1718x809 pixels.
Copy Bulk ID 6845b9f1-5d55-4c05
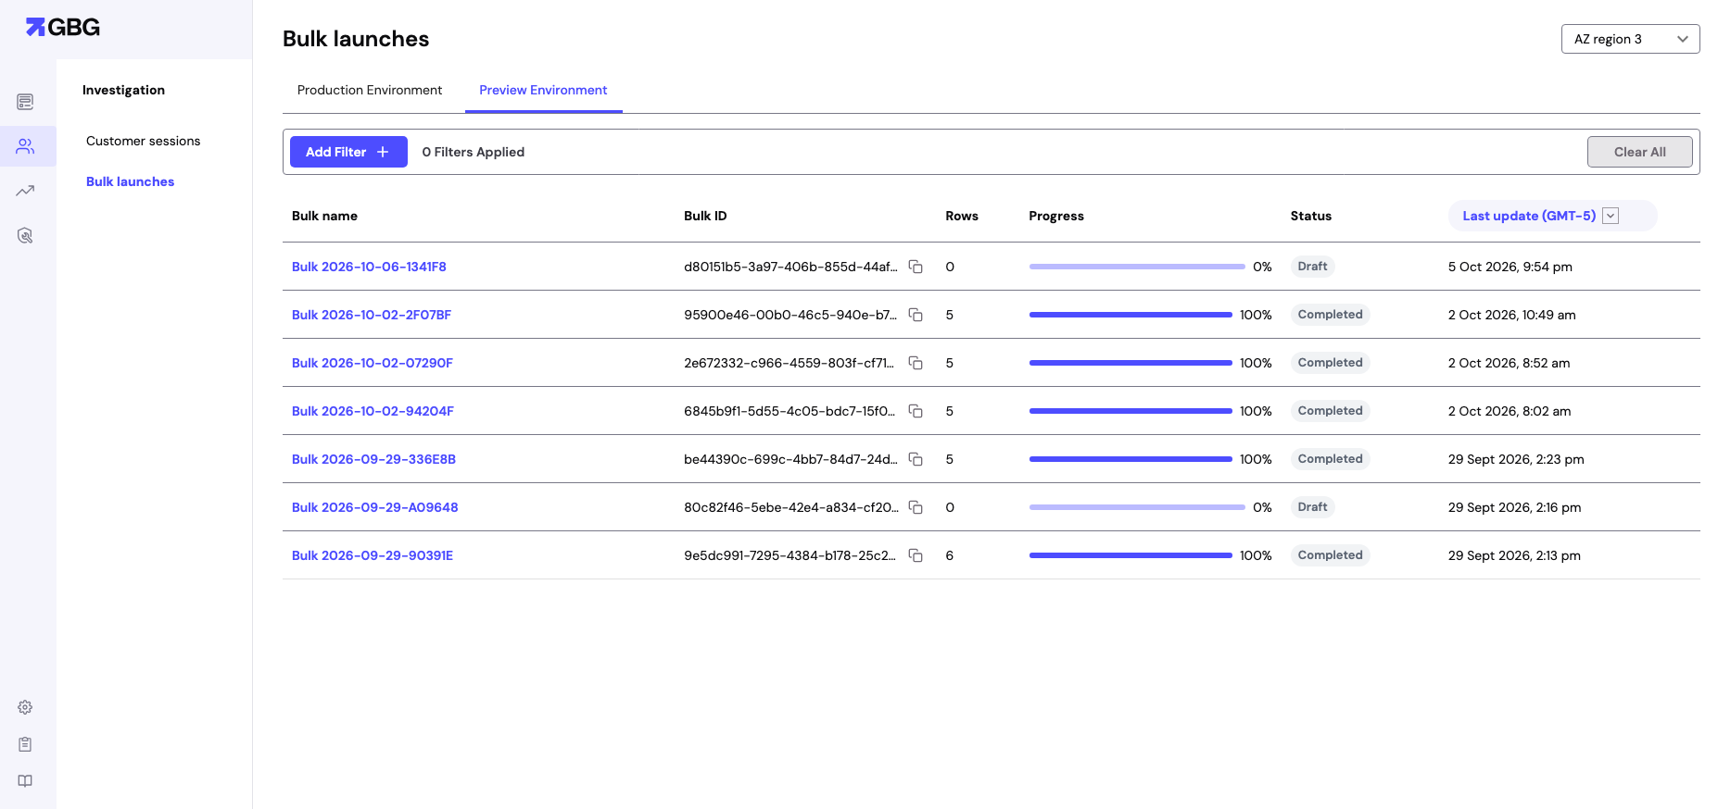click(916, 411)
